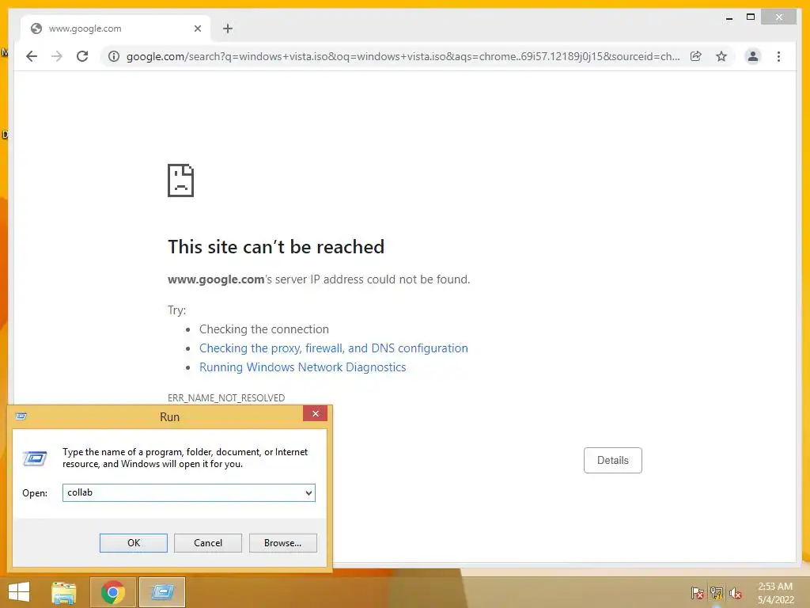Click the muted volume tray icon
The width and height of the screenshot is (810, 608).
coord(736,592)
